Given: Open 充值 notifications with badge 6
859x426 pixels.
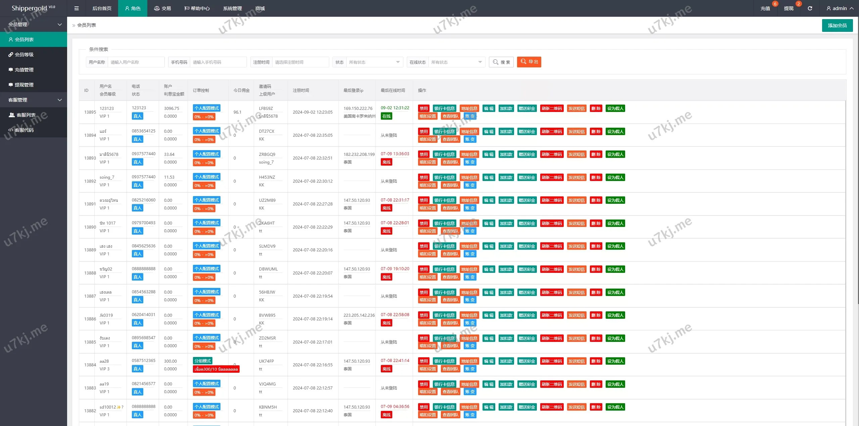Looking at the screenshot, I should (765, 8).
